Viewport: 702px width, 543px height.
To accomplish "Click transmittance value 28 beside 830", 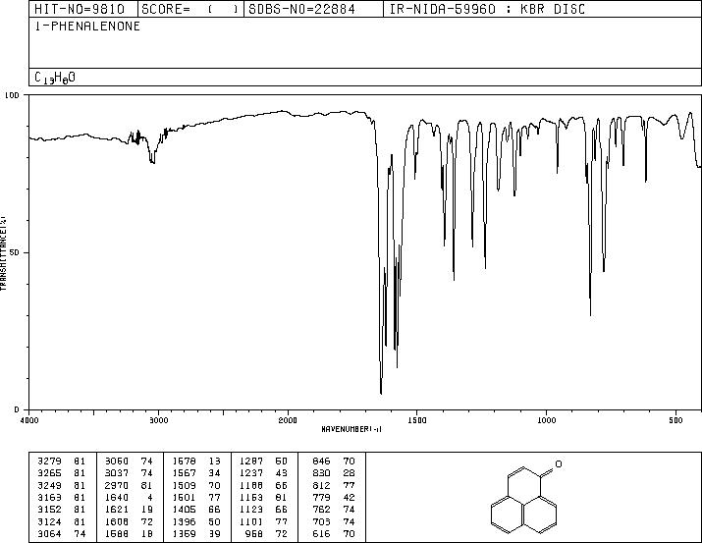I will 349,472.
